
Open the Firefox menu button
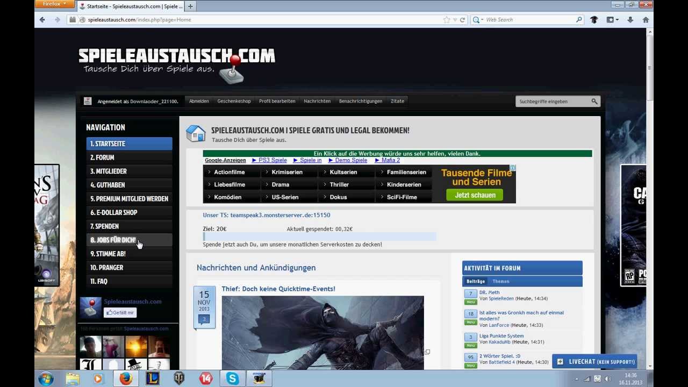[x=54, y=4]
